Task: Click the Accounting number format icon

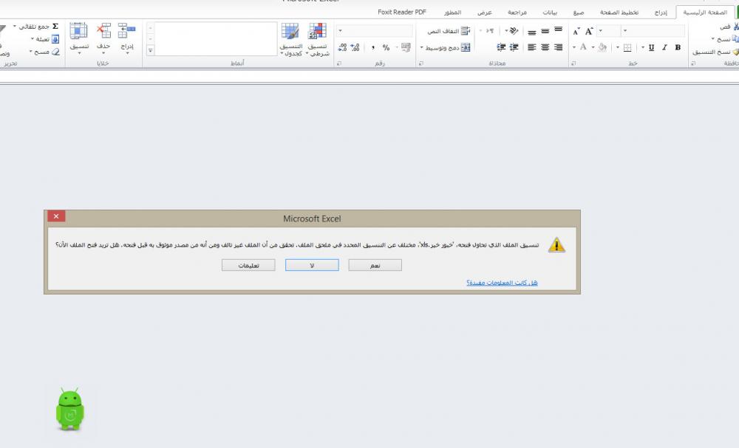Action: (x=406, y=47)
